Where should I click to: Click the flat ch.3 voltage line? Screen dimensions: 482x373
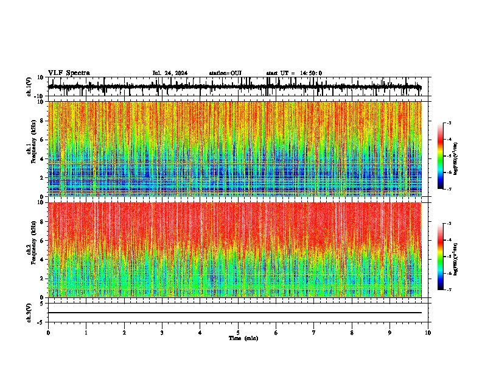coord(235,313)
